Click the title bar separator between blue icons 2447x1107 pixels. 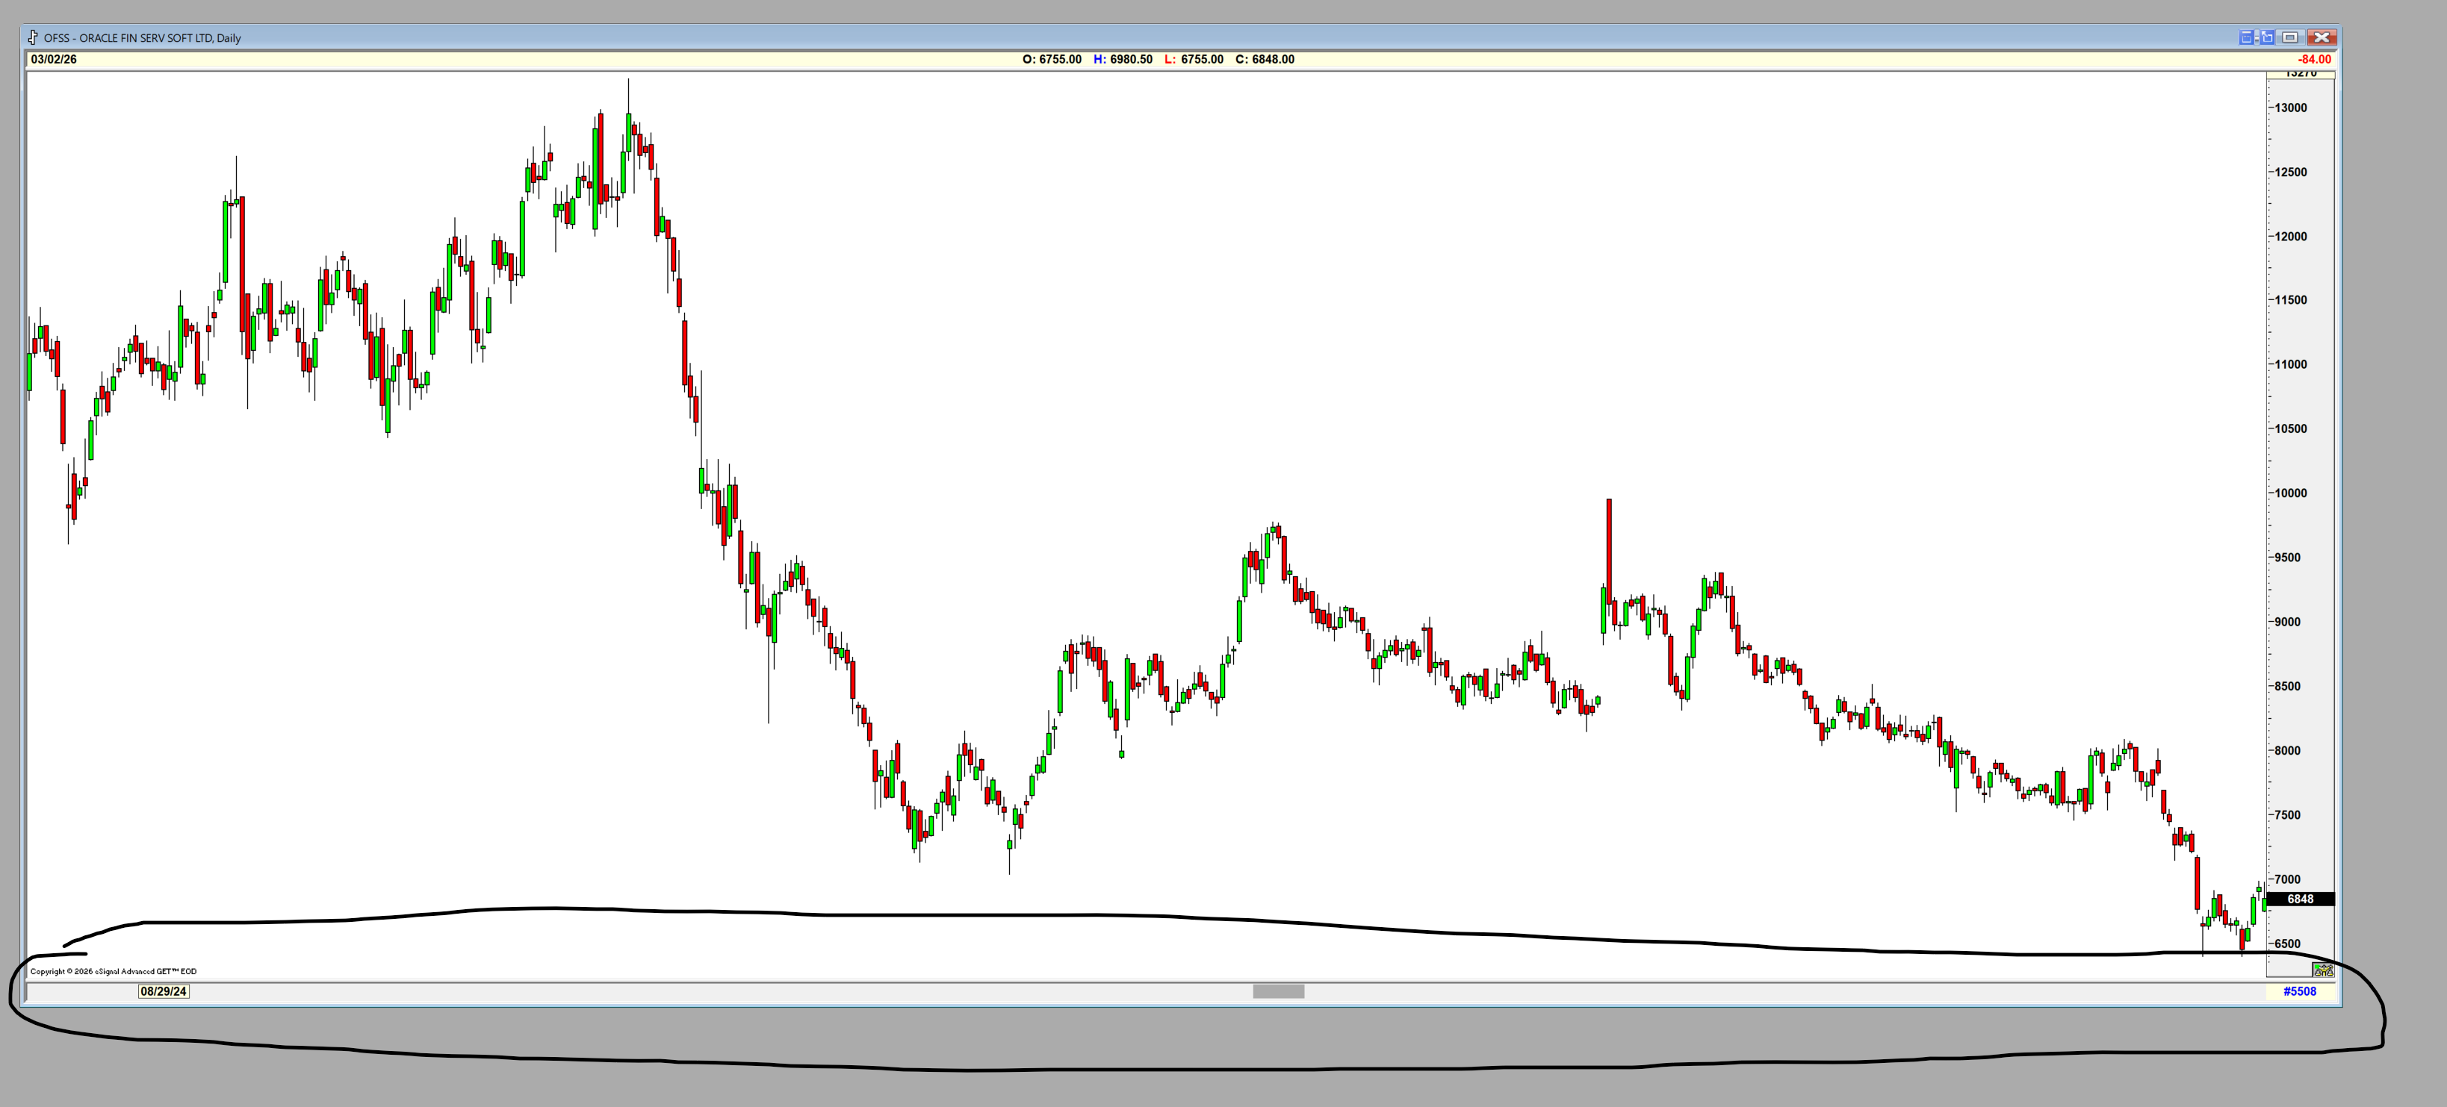[2257, 37]
